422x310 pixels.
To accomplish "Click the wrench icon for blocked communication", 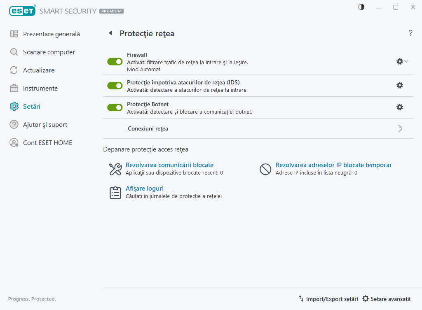I will point(115,169).
